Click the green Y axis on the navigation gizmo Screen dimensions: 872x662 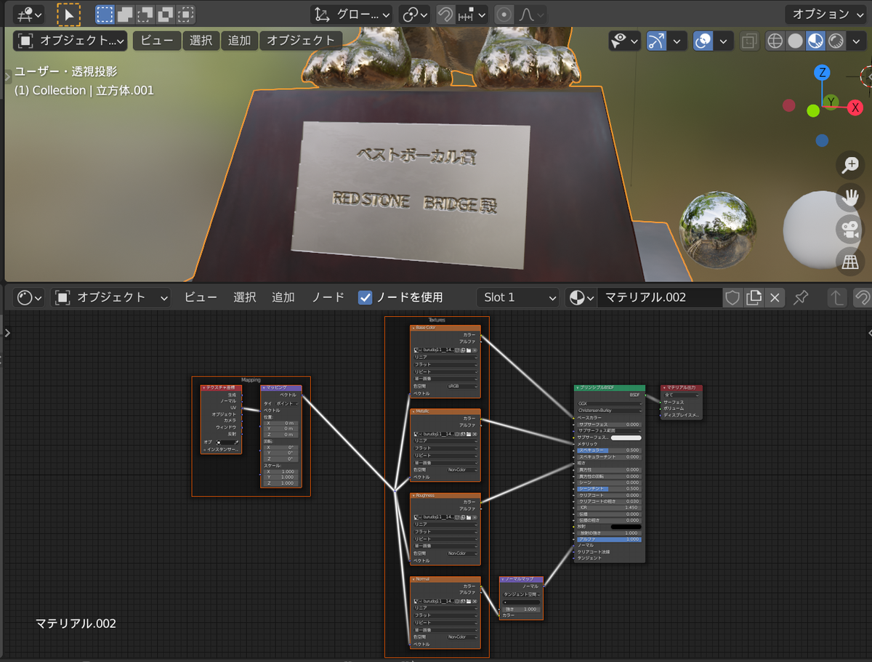(x=831, y=102)
